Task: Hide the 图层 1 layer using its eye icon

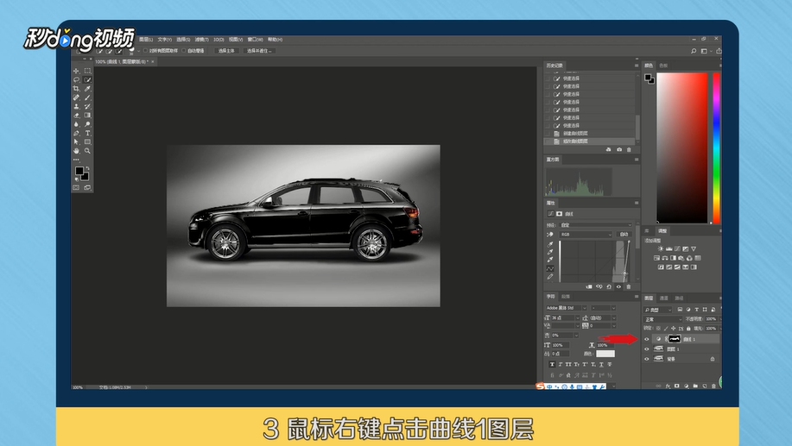Action: 647,349
